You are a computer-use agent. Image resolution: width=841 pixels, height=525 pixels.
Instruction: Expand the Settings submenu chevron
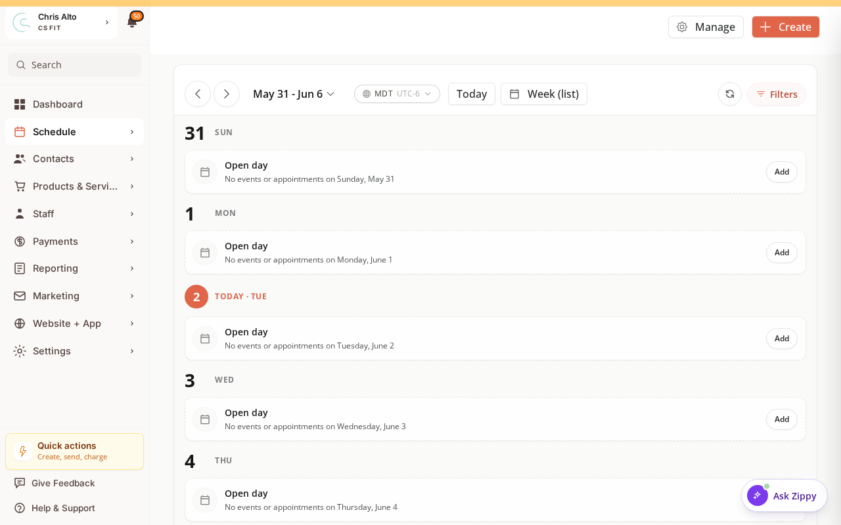[132, 351]
